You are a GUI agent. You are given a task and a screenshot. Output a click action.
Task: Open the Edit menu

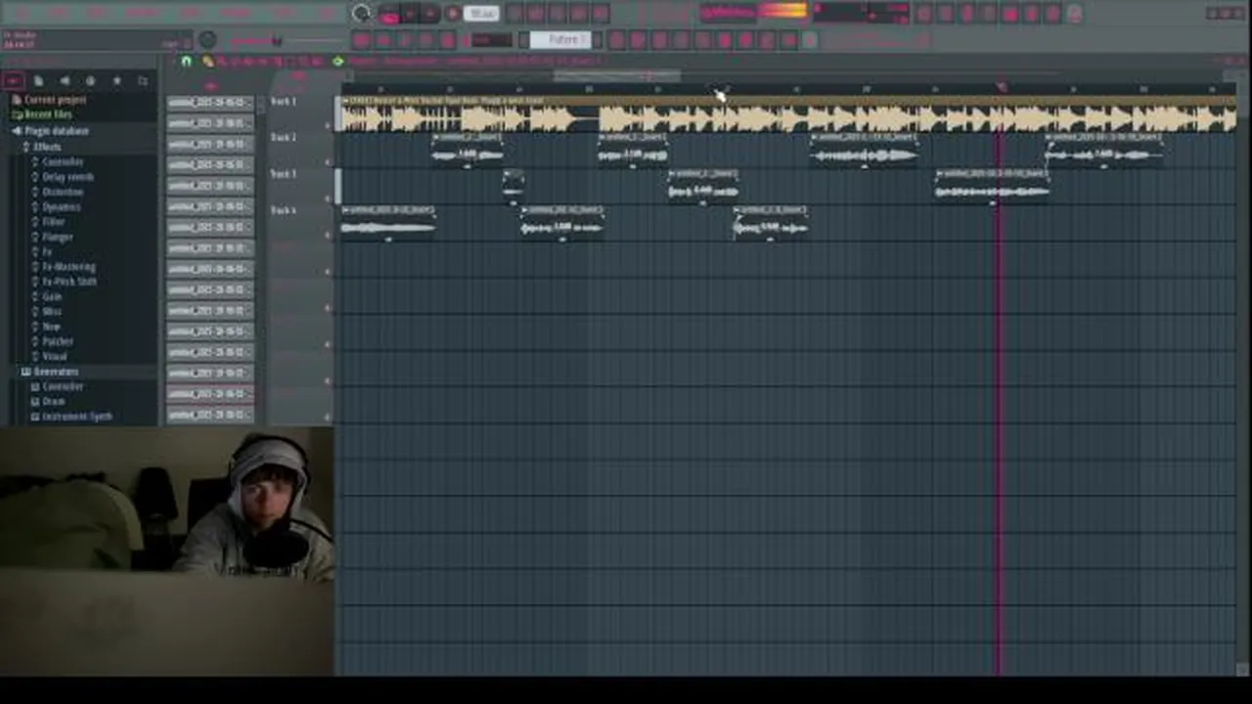[x=59, y=13]
